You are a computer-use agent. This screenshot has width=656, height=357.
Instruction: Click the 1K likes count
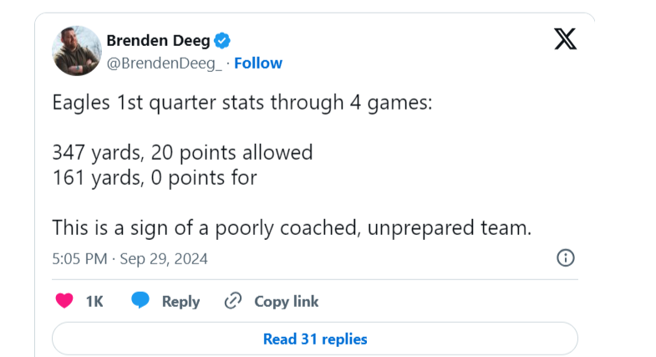[94, 301]
